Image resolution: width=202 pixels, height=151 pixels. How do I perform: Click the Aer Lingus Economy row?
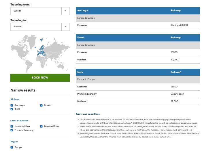tap(138, 25)
